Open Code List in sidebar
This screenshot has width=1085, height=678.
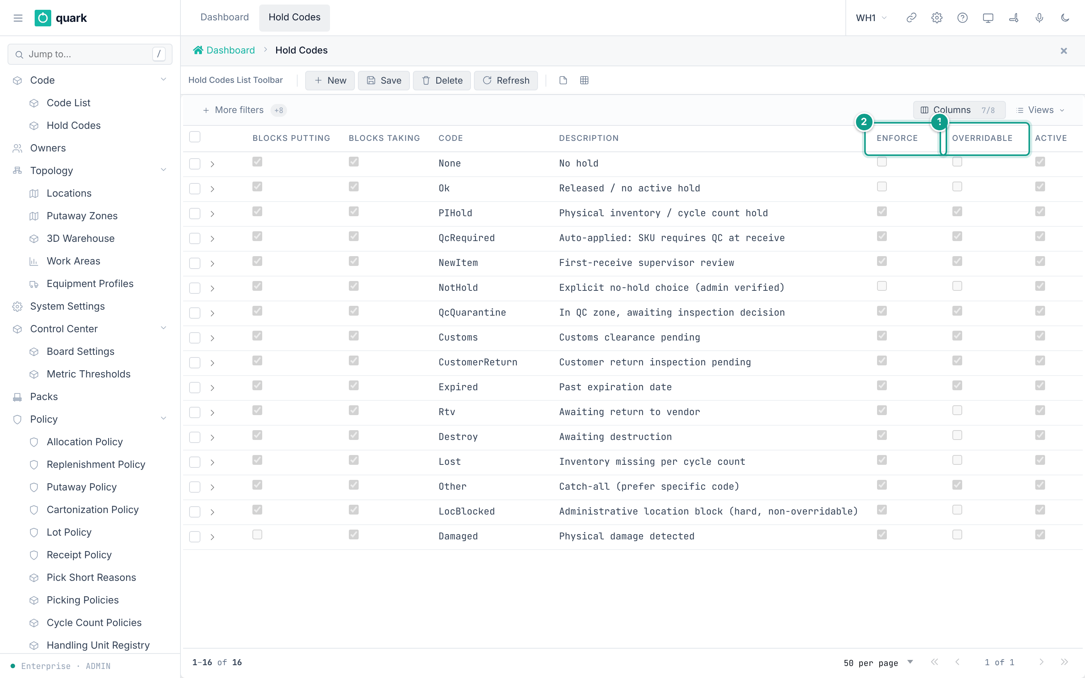point(68,103)
